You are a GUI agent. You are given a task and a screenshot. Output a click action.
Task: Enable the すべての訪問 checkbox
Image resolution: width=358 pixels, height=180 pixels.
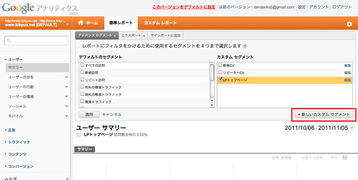pyautogui.click(x=82, y=65)
